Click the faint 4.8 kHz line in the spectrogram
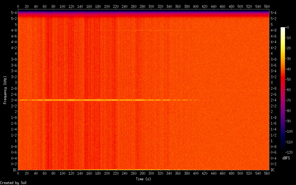The height and width of the screenshot is (185, 296). click(144, 30)
